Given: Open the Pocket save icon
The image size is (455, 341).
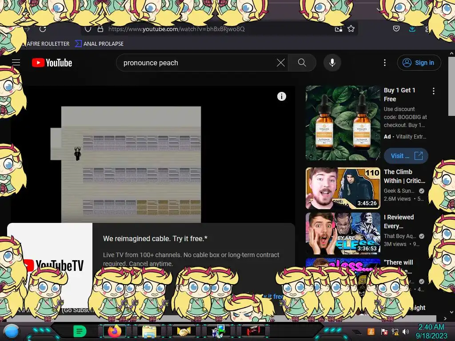Looking at the screenshot, I should [396, 28].
